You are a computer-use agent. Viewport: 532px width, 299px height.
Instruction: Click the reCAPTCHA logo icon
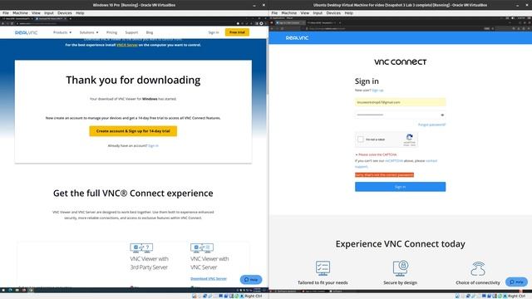(x=410, y=137)
